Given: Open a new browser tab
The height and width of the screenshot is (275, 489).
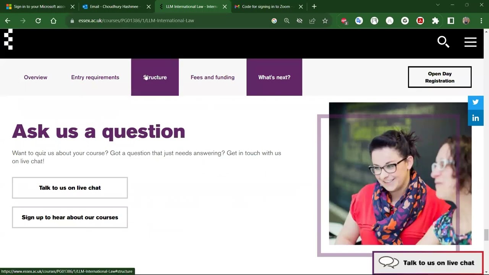Looking at the screenshot, I should [x=314, y=6].
